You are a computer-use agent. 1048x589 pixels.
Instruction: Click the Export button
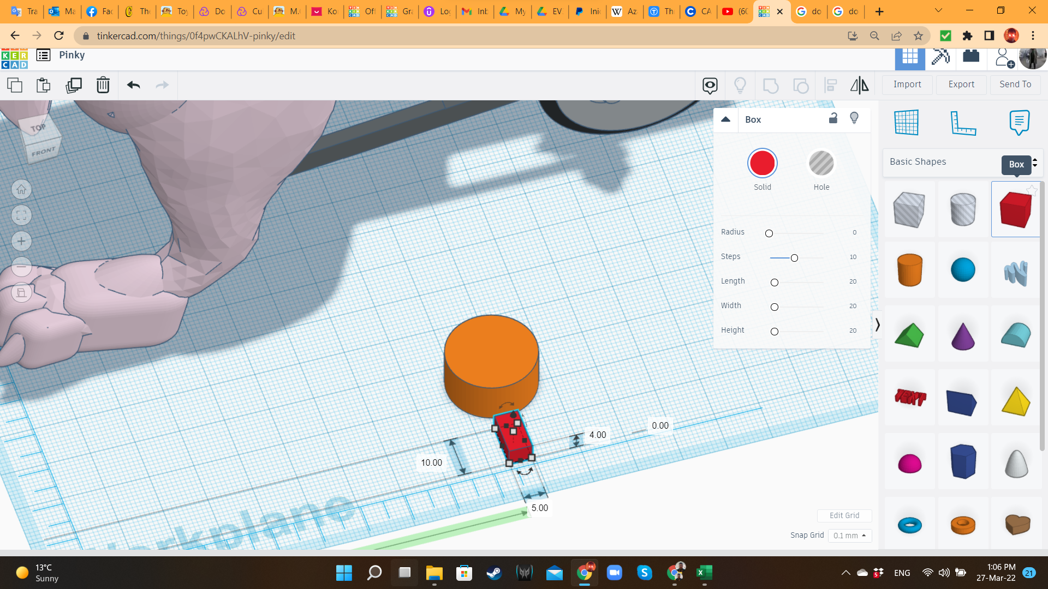pos(961,85)
